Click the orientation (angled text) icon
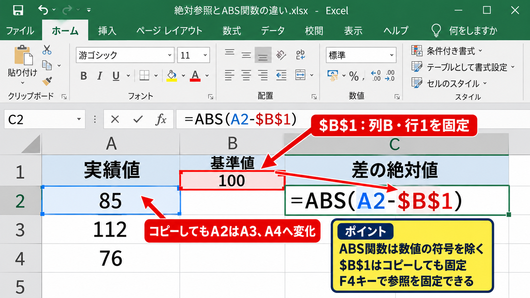Viewport: 530px width, 298px height. (x=281, y=55)
